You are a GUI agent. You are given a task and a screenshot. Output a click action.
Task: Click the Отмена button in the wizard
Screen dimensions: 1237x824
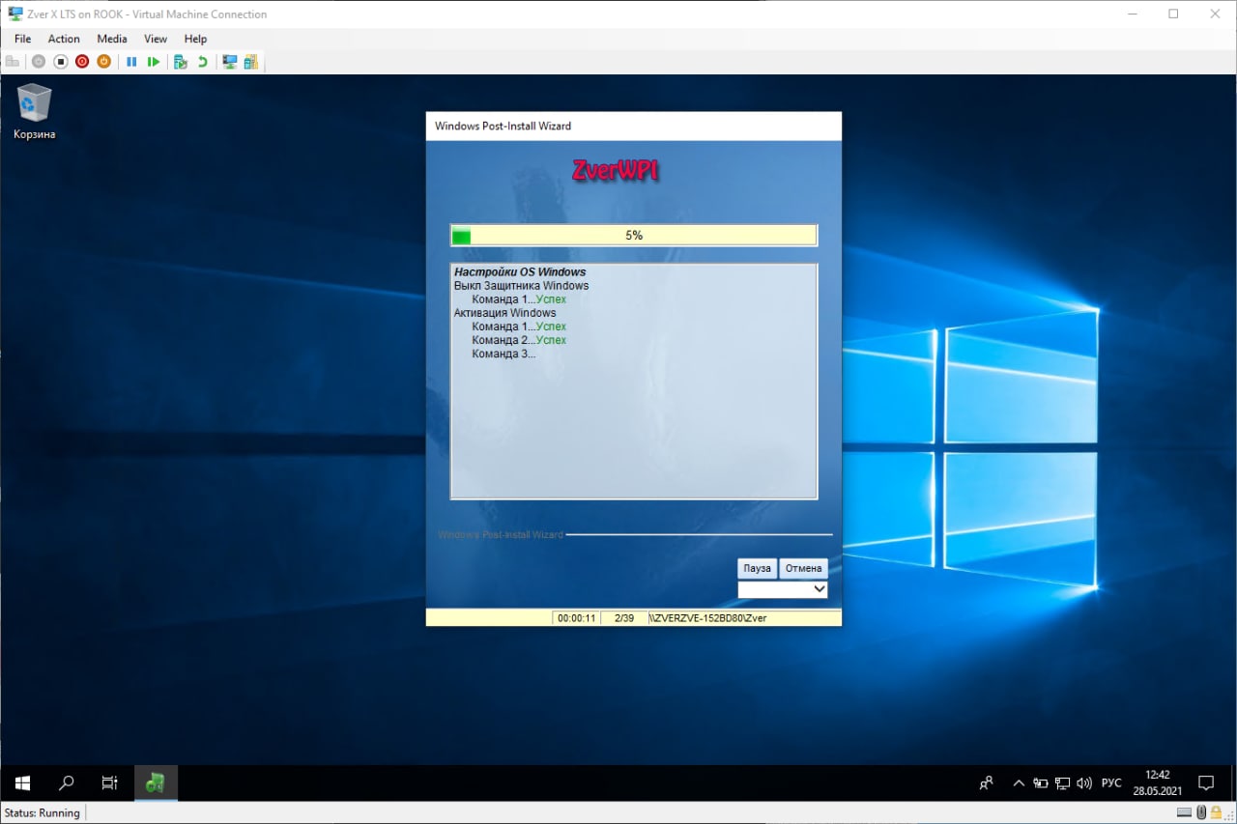(803, 568)
